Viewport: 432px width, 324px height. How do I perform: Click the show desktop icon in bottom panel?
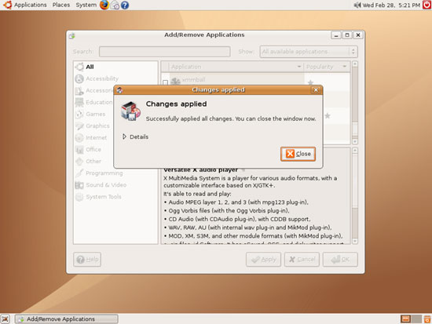(5, 319)
